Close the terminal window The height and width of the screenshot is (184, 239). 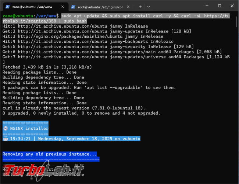point(232,6)
